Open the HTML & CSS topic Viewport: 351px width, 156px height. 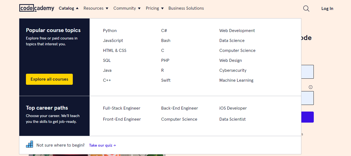(x=115, y=51)
